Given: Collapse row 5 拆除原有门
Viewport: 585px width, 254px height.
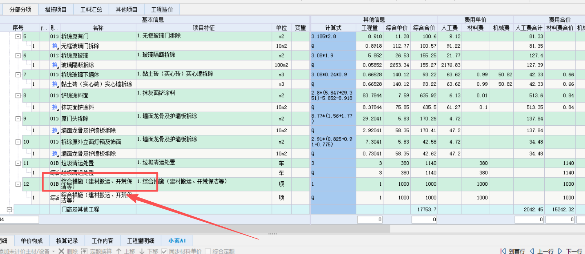Looking at the screenshot, I should (18, 36).
